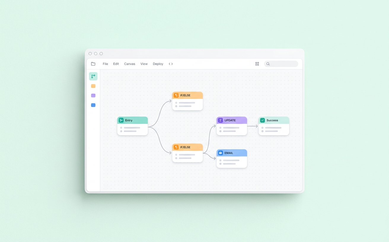This screenshot has height=242, width=389.
Task: Select the purple swatch in sidebar
Action: coord(93,95)
